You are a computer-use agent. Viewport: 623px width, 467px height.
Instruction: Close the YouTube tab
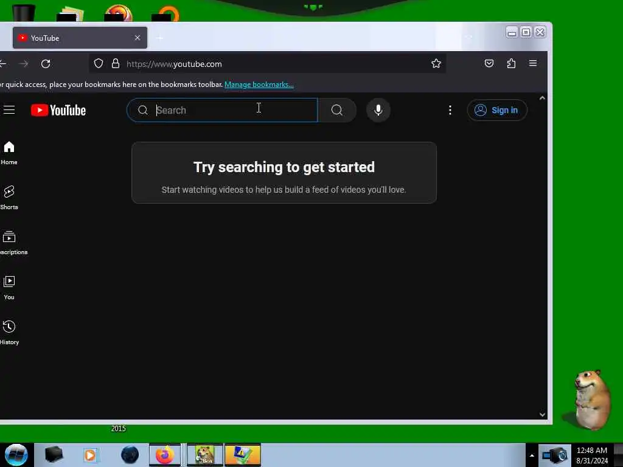pyautogui.click(x=137, y=38)
